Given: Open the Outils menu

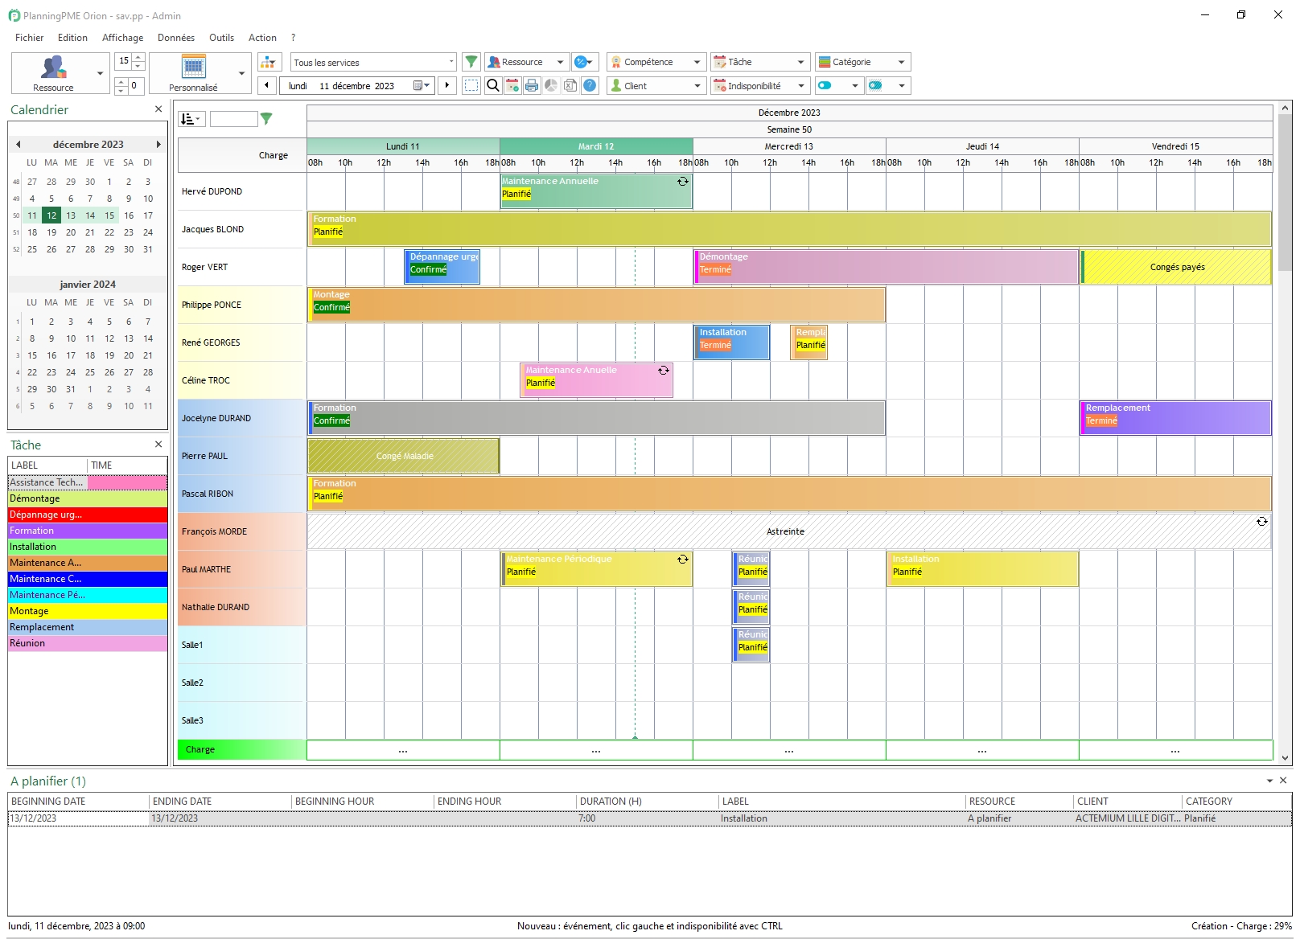Looking at the screenshot, I should click(221, 38).
